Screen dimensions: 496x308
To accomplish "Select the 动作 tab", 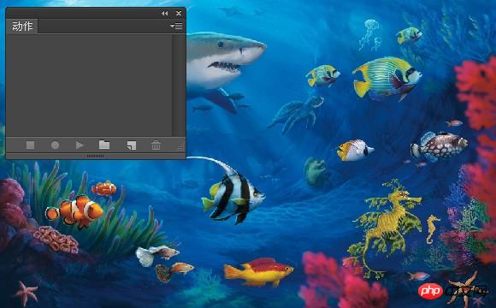I will [22, 27].
